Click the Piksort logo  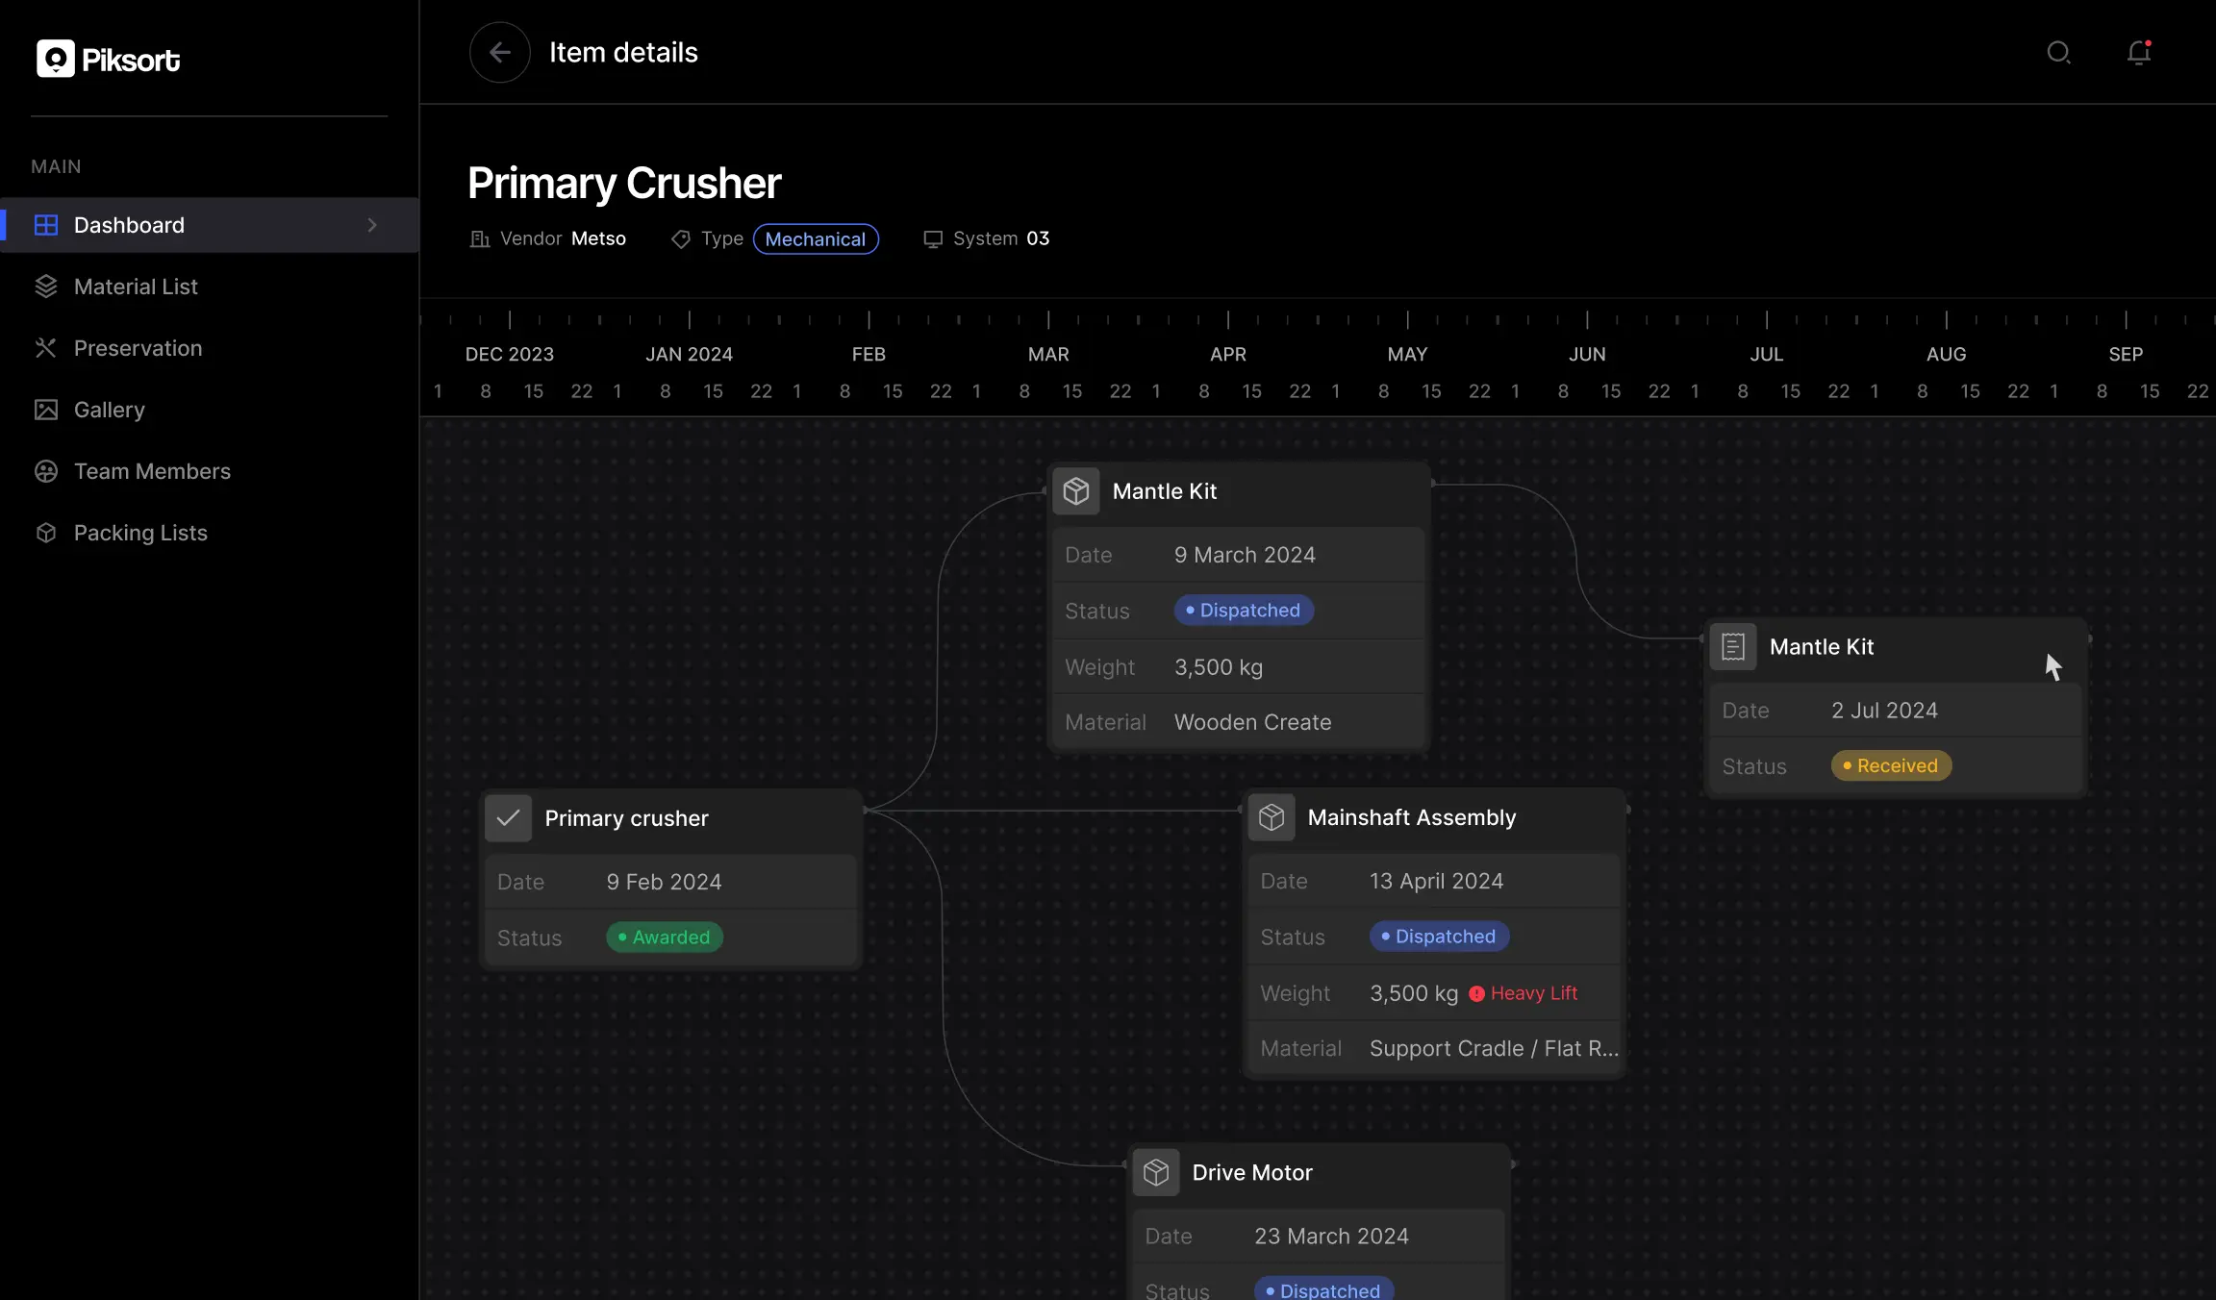107,58
